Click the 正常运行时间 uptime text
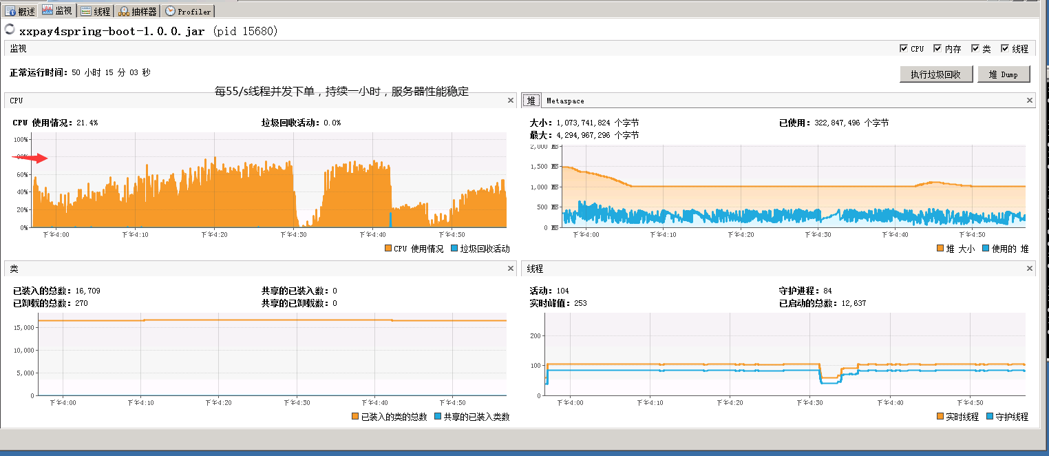This screenshot has height=456, width=1049. [x=80, y=72]
